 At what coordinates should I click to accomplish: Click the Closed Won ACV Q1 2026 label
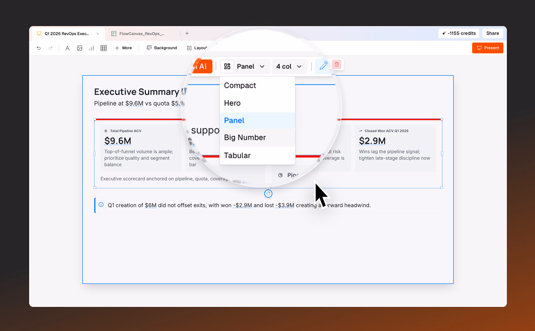386,131
